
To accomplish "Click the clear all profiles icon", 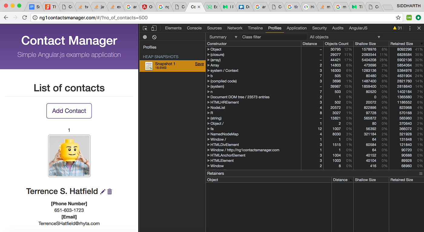I will 154,37.
